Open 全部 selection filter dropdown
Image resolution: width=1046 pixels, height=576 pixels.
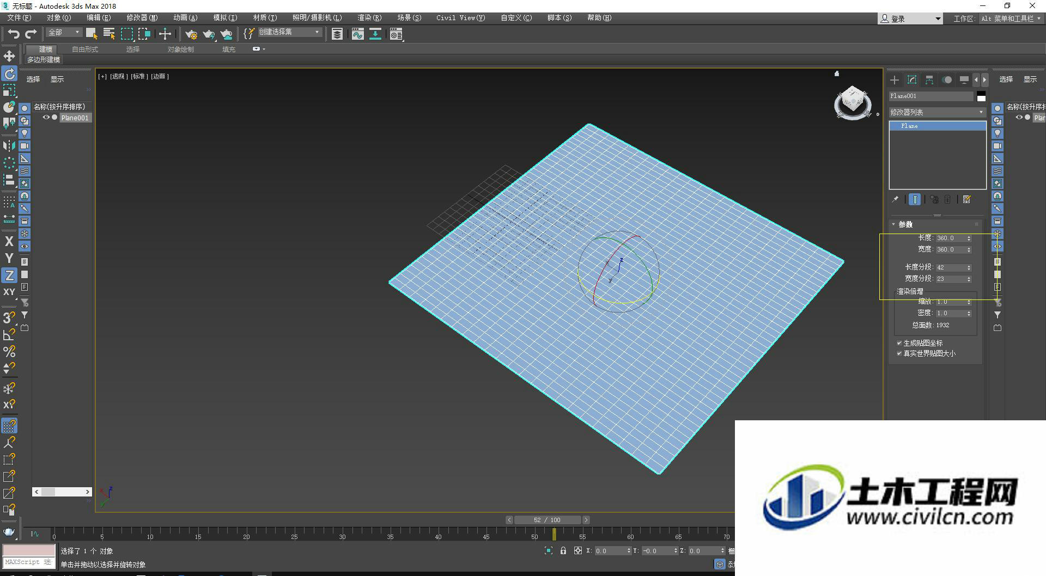click(64, 33)
